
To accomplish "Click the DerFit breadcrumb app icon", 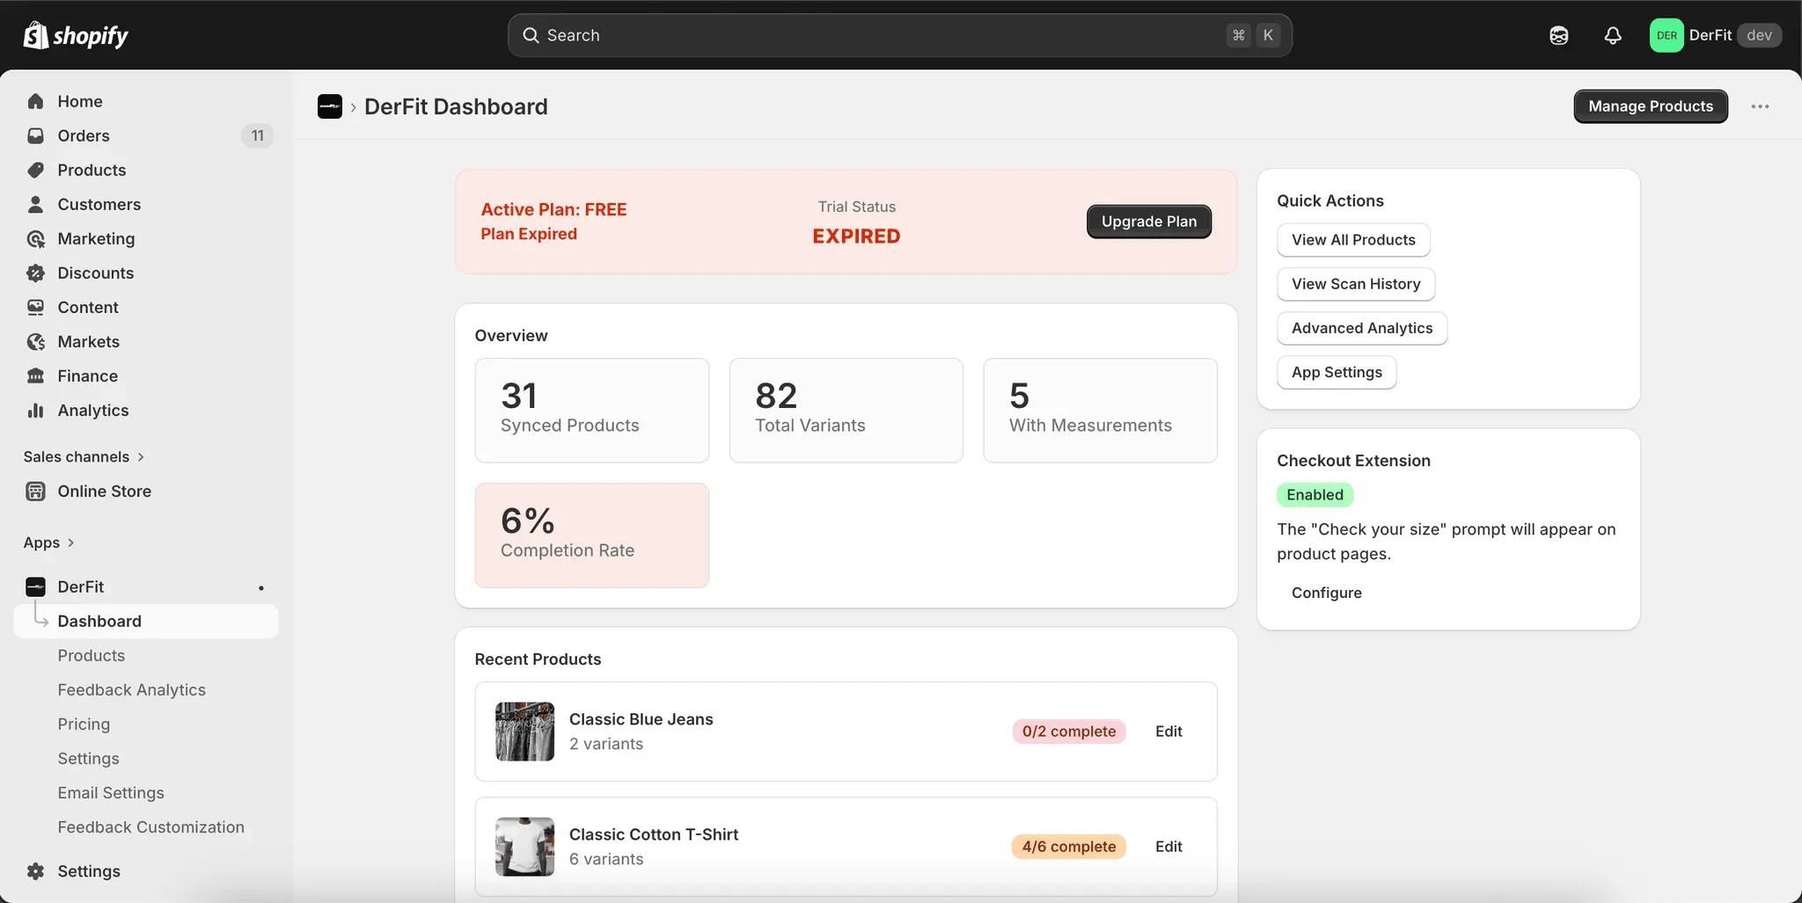I will click(x=329, y=106).
